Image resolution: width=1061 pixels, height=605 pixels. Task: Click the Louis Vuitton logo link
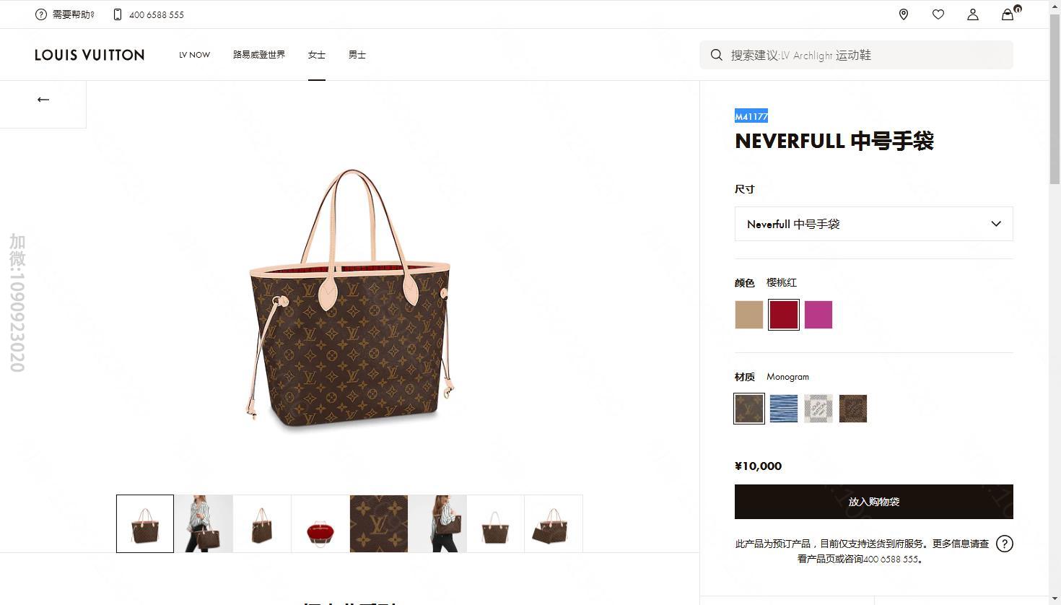(89, 55)
